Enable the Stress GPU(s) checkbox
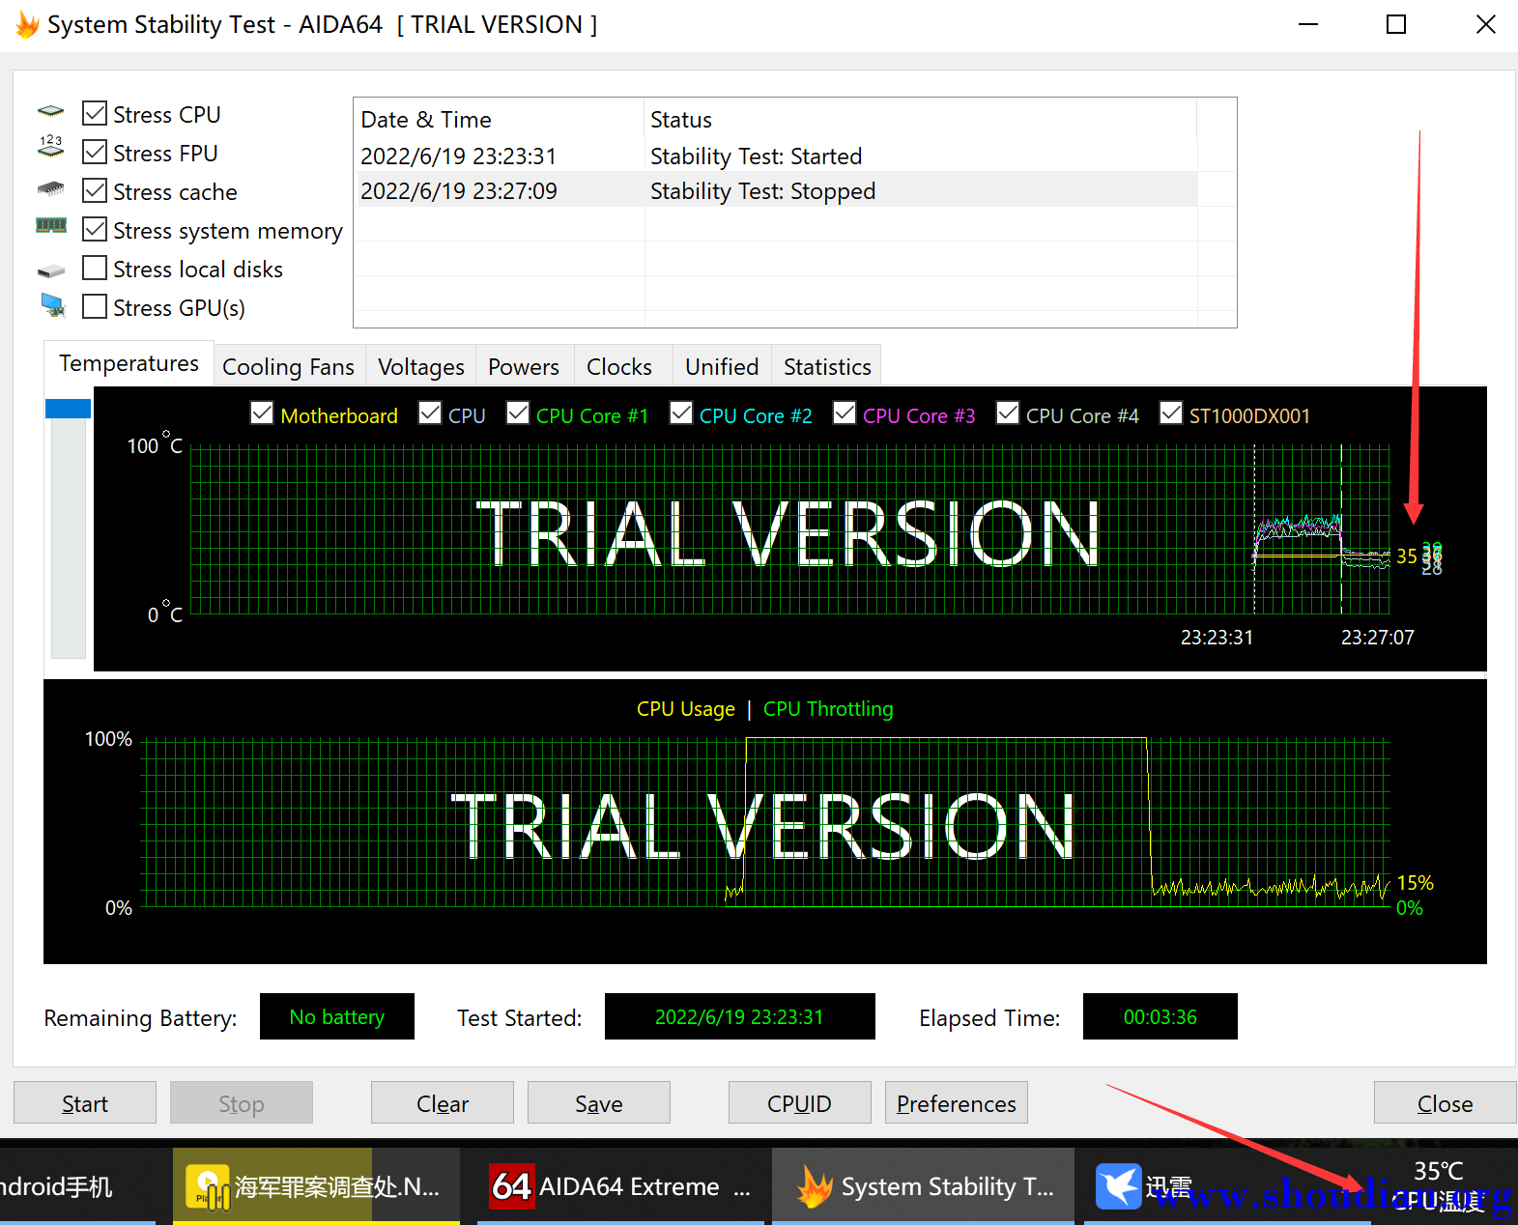The width and height of the screenshot is (1518, 1225). point(95,306)
